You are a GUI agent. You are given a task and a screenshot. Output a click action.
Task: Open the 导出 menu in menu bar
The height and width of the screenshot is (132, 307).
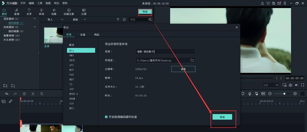pos(56,3)
